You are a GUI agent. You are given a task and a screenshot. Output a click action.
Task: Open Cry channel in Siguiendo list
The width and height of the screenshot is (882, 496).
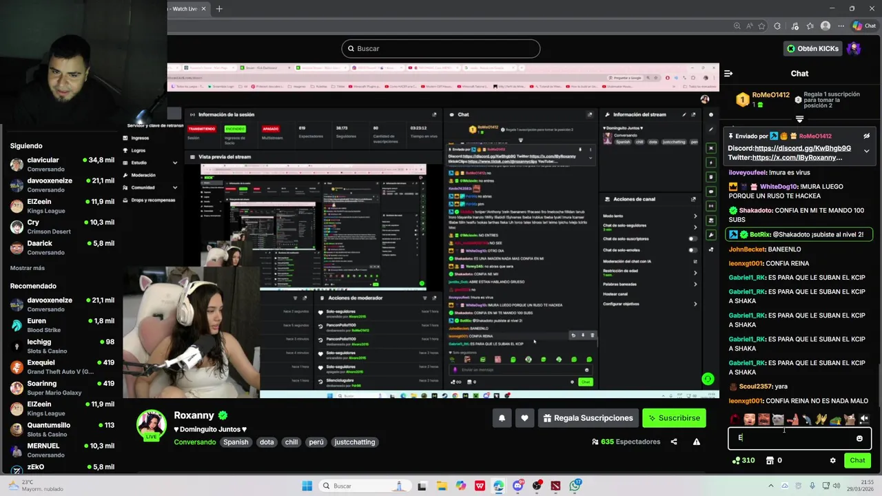pos(62,227)
